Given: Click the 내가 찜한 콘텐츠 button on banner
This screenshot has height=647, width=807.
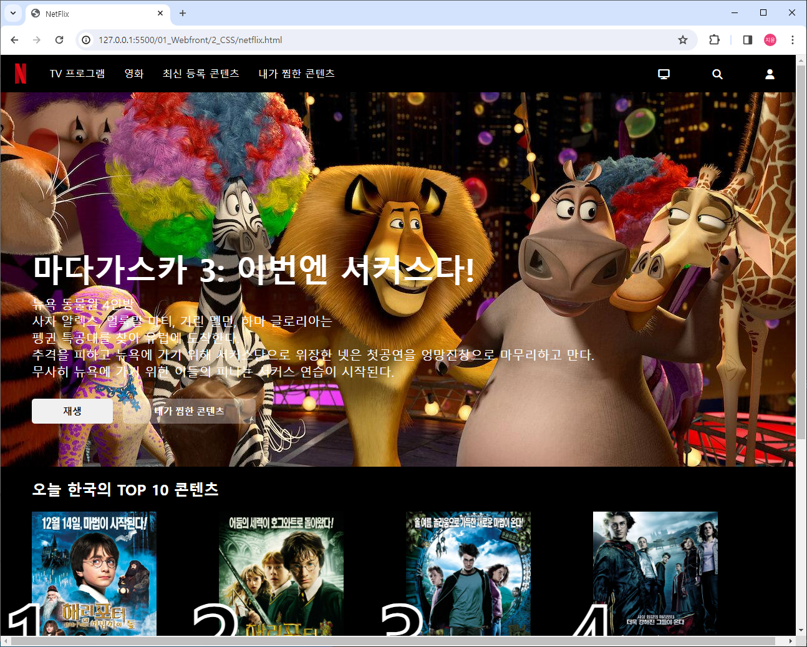Looking at the screenshot, I should [x=190, y=411].
